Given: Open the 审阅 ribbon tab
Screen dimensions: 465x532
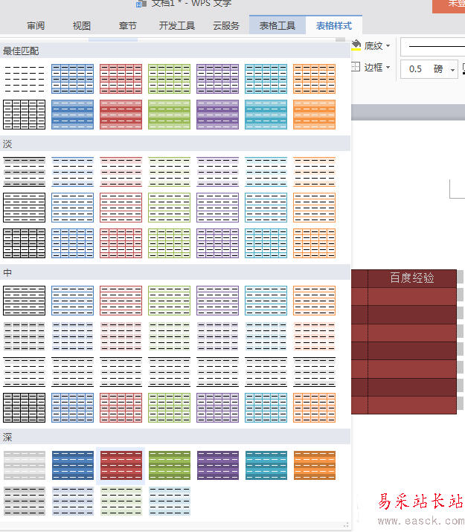Looking at the screenshot, I should pos(36,26).
